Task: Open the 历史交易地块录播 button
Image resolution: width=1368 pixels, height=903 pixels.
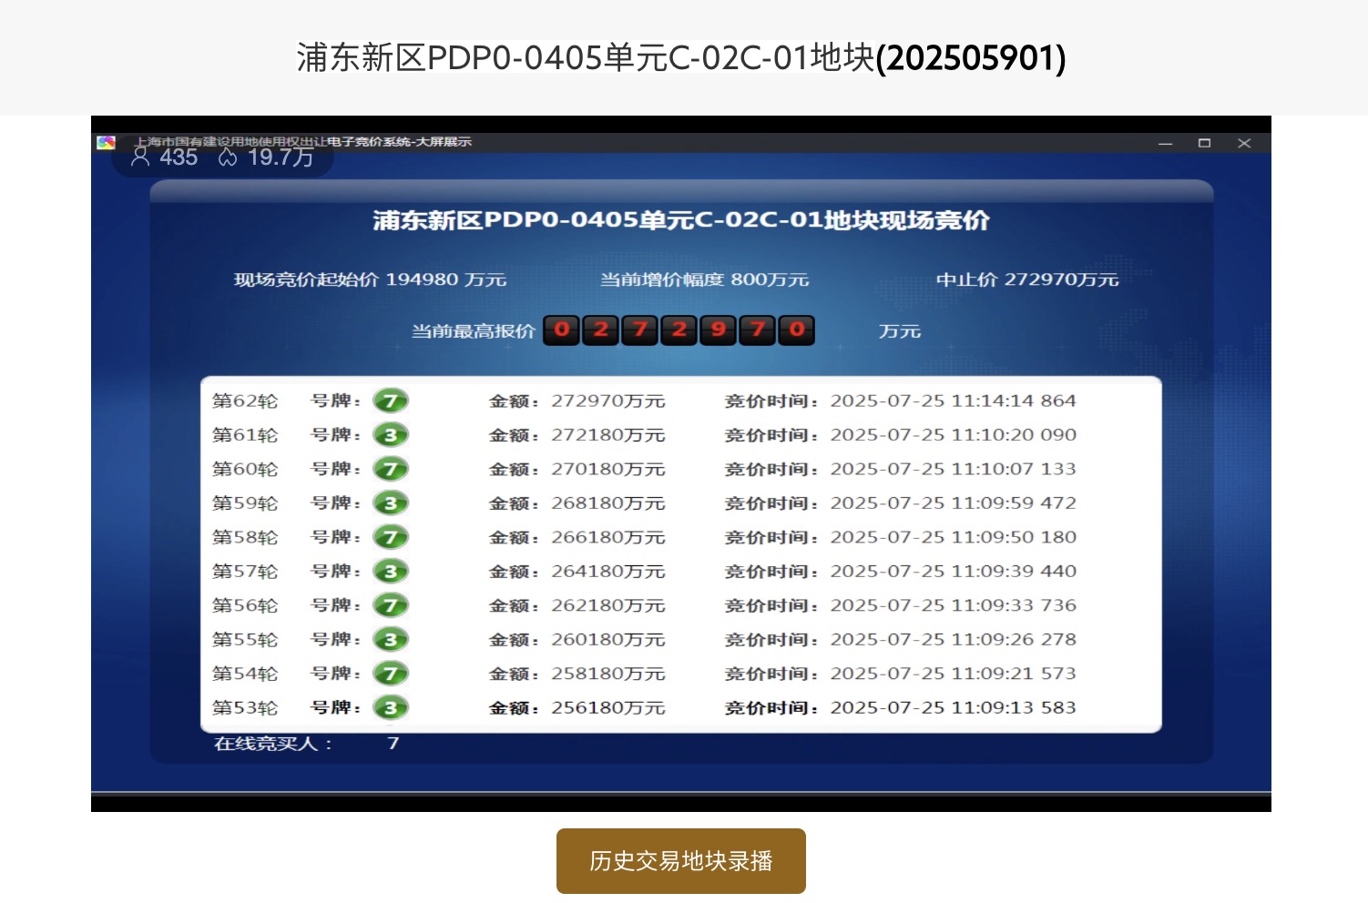Action: (680, 861)
